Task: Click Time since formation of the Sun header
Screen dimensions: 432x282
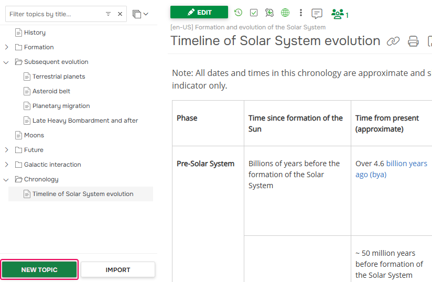Action: 297,123
